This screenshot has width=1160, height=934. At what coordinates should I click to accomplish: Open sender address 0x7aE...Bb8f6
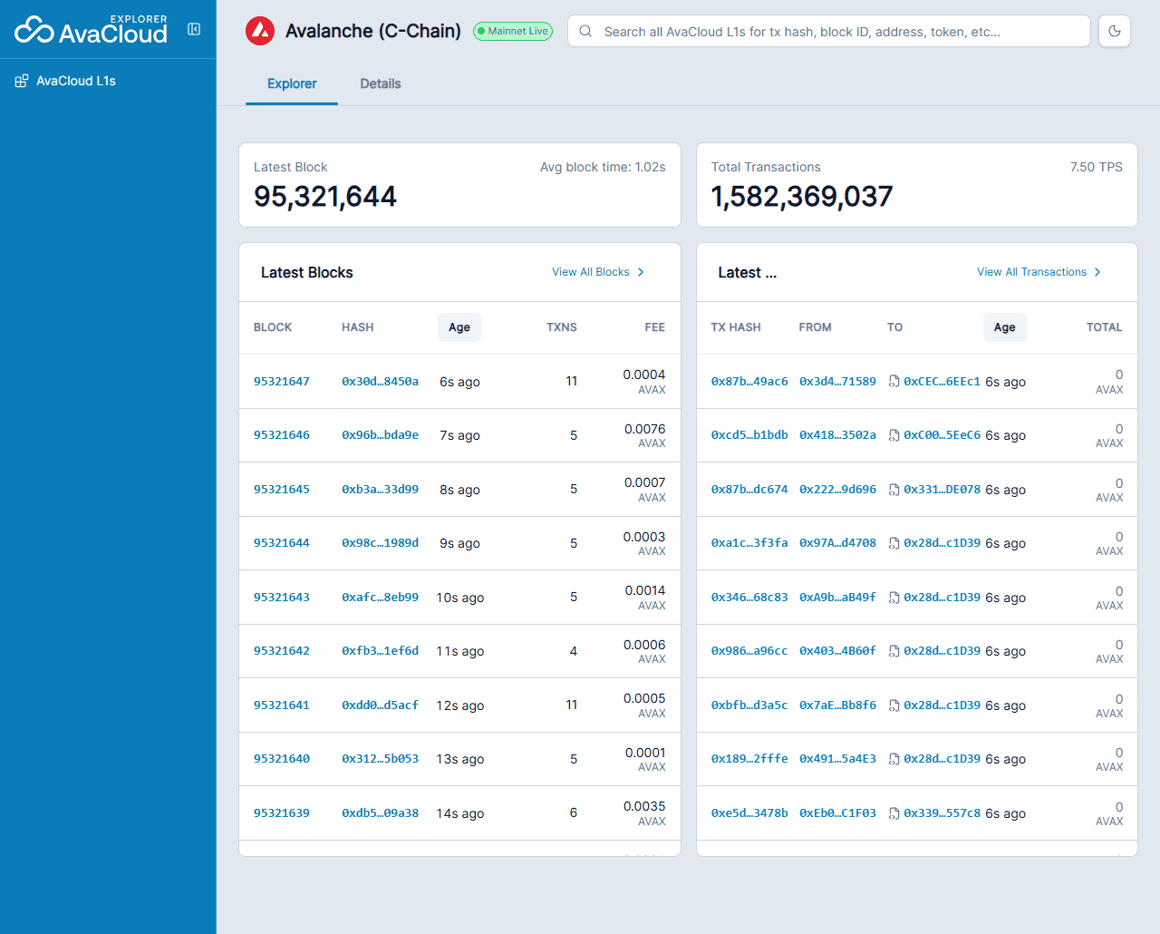pos(837,705)
